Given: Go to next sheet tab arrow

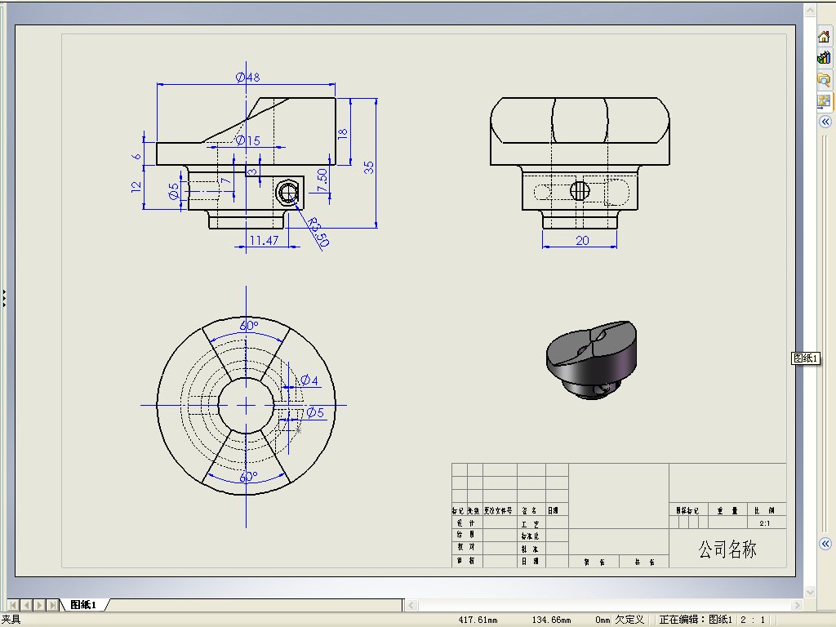Looking at the screenshot, I should point(39,605).
